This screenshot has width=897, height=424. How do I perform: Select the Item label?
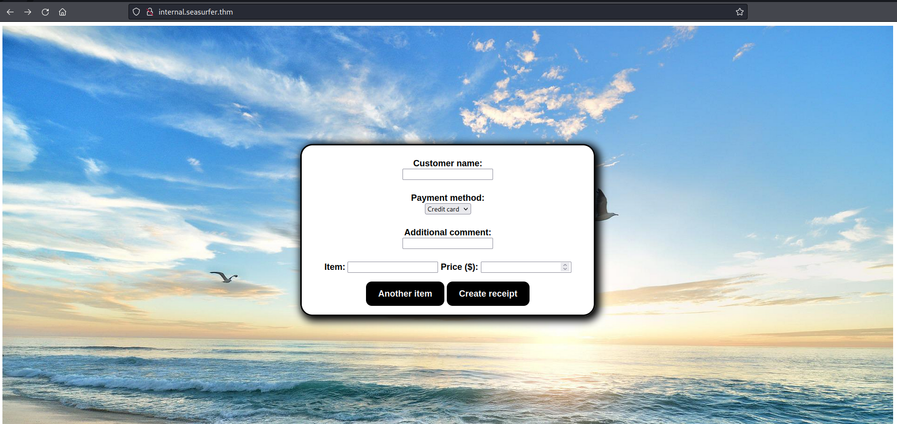click(x=335, y=267)
